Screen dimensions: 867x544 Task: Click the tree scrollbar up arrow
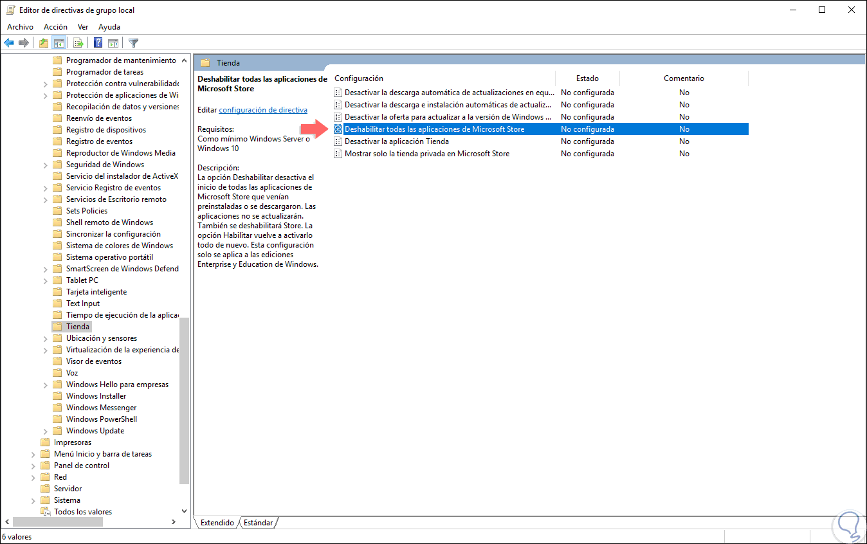(x=185, y=60)
